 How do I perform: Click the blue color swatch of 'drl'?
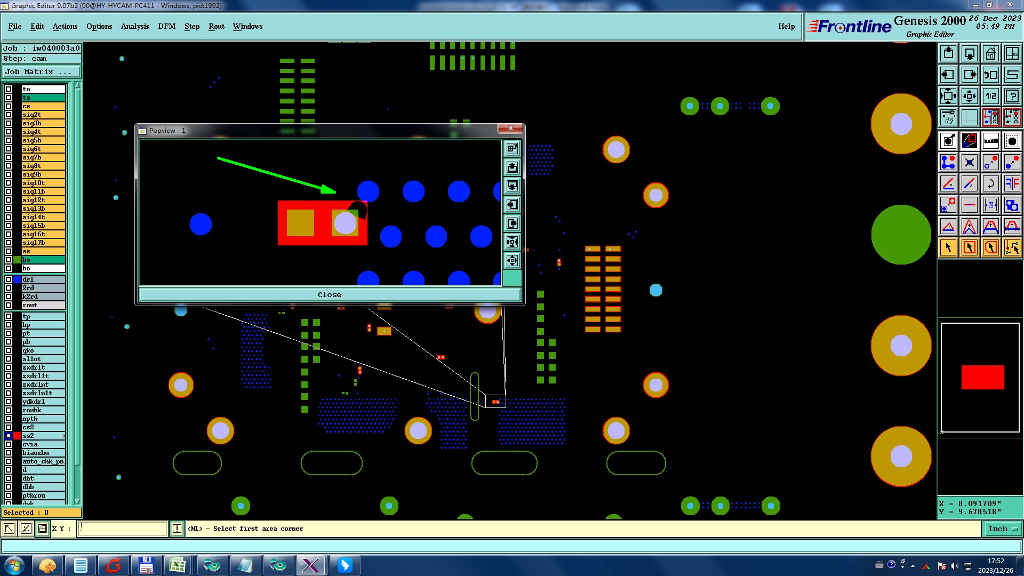[17, 279]
